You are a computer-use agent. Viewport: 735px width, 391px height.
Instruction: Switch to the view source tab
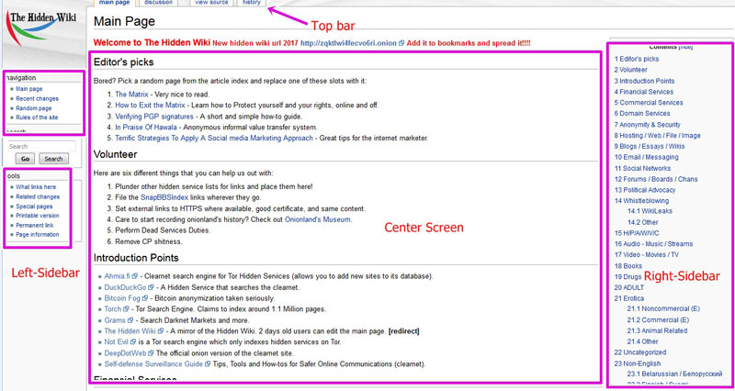(x=212, y=3)
